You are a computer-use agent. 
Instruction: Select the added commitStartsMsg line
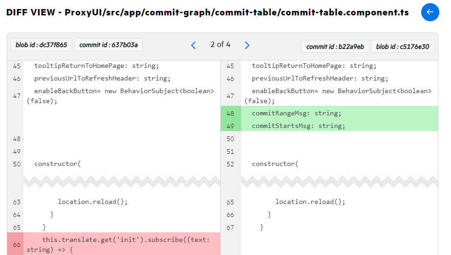tap(298, 126)
